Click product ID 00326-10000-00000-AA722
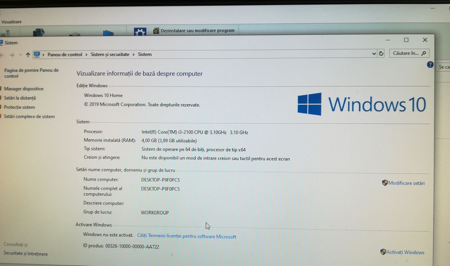The height and width of the screenshot is (266, 450). click(132, 247)
